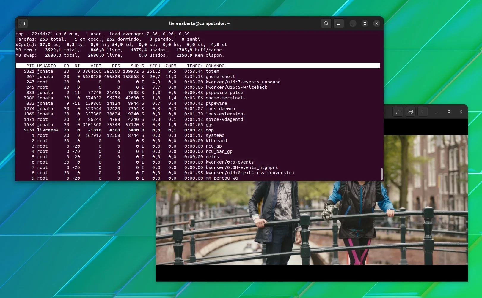482x298 pixels.
Task: Open the video player's three-dot menu
Action: (423, 112)
